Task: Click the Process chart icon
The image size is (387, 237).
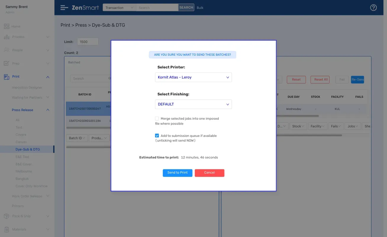Action: pos(7,37)
